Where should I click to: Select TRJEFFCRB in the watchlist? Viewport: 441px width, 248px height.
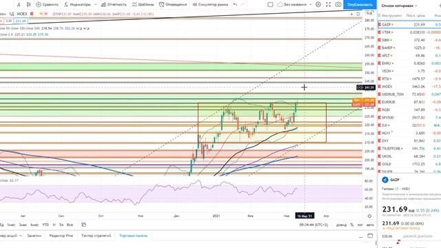click(x=409, y=149)
